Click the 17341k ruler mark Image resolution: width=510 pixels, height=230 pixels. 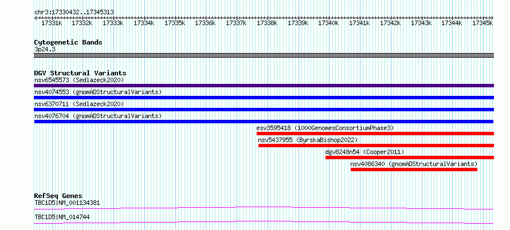coord(359,23)
